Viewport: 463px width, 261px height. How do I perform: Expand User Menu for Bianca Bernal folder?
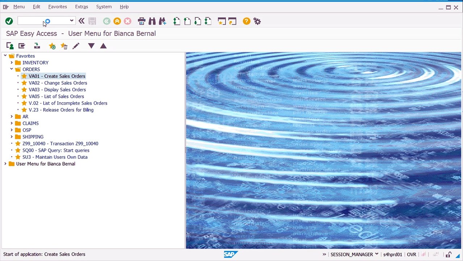click(x=5, y=164)
